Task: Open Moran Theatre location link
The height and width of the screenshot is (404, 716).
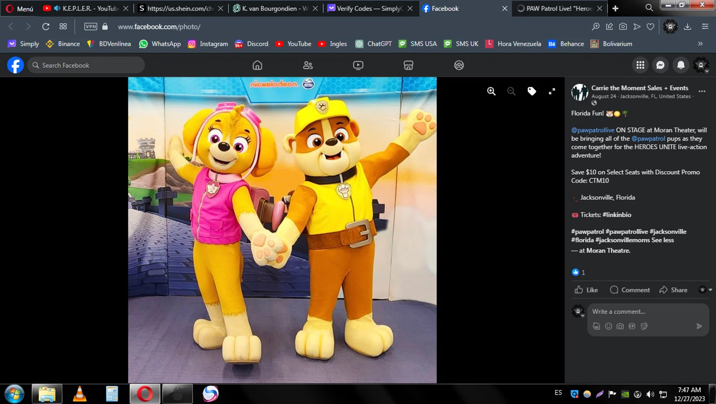Action: pos(609,250)
